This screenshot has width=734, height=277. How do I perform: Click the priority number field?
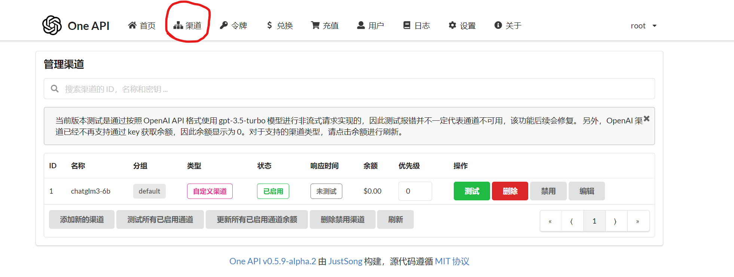[x=415, y=191]
